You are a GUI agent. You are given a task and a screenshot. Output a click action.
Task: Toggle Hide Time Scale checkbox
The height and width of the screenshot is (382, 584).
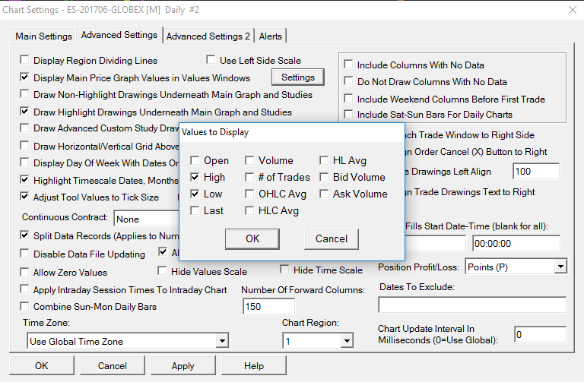(x=284, y=270)
